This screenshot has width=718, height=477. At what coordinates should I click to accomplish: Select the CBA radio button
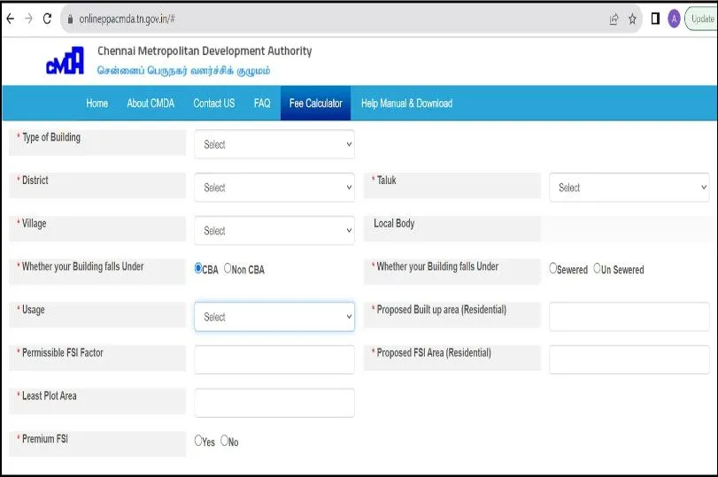tap(199, 268)
